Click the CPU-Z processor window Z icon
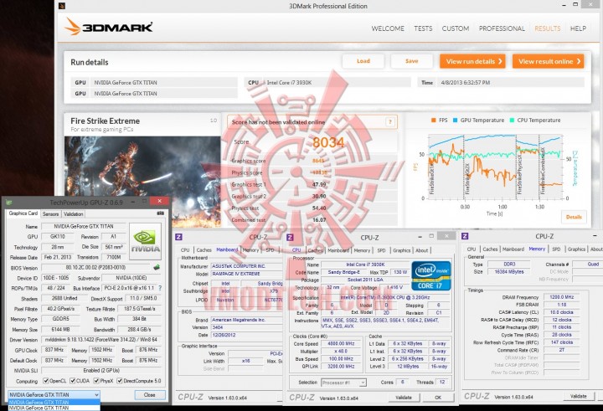Image resolution: width=603 pixels, height=411 pixels. coord(290,237)
